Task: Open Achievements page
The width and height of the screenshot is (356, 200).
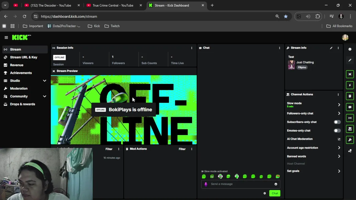Action: point(25,73)
